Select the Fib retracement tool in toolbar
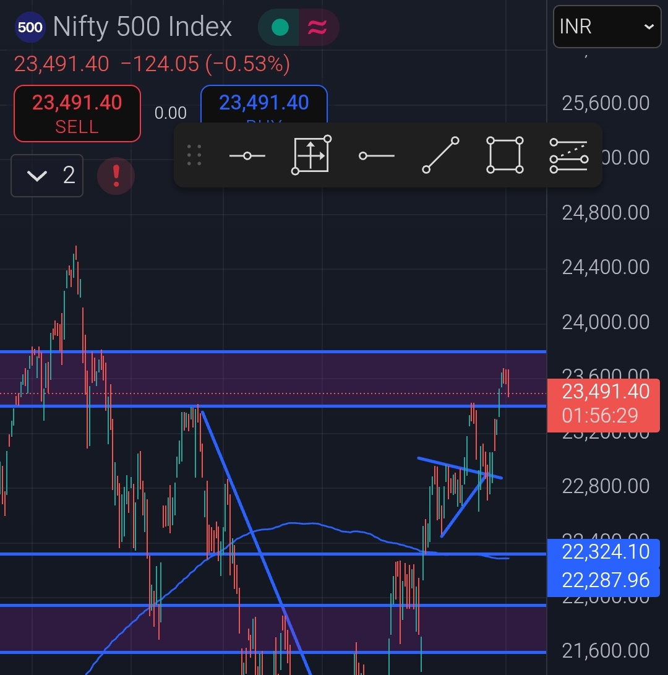 [x=568, y=155]
